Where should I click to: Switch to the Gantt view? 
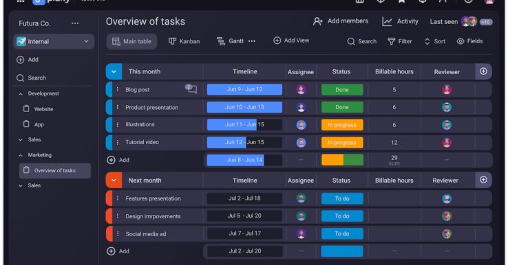pos(231,41)
